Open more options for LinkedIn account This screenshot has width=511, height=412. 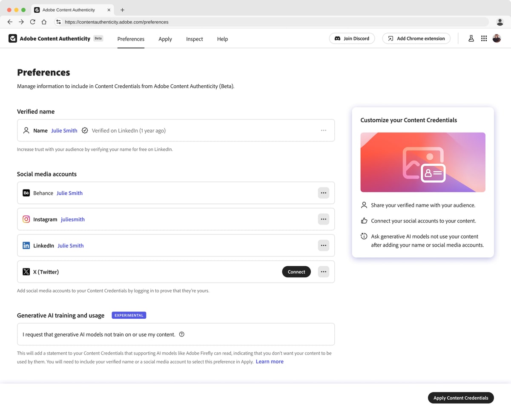click(323, 245)
